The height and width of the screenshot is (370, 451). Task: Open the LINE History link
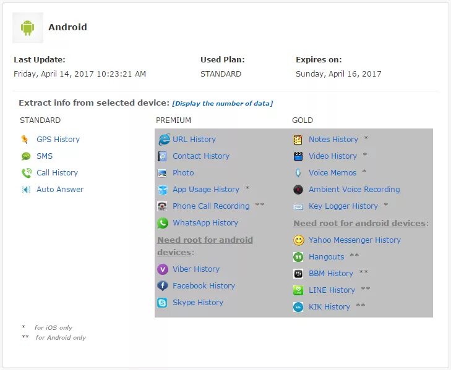coord(332,290)
